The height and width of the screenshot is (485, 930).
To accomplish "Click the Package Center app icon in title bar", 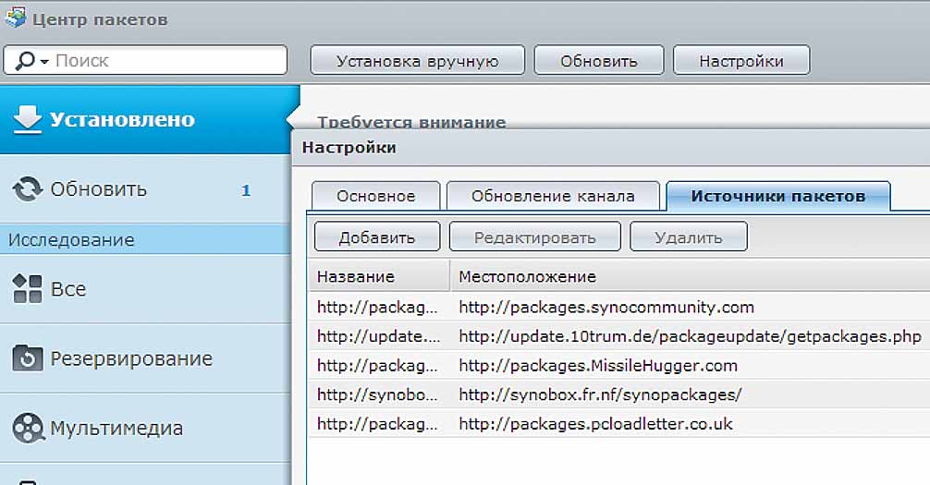I will click(15, 19).
